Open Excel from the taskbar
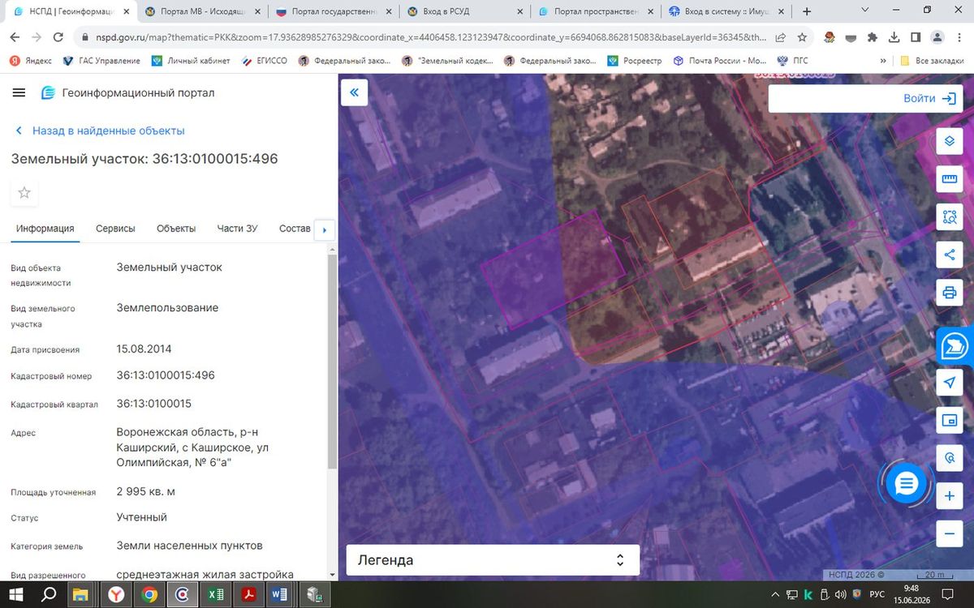 click(x=216, y=594)
